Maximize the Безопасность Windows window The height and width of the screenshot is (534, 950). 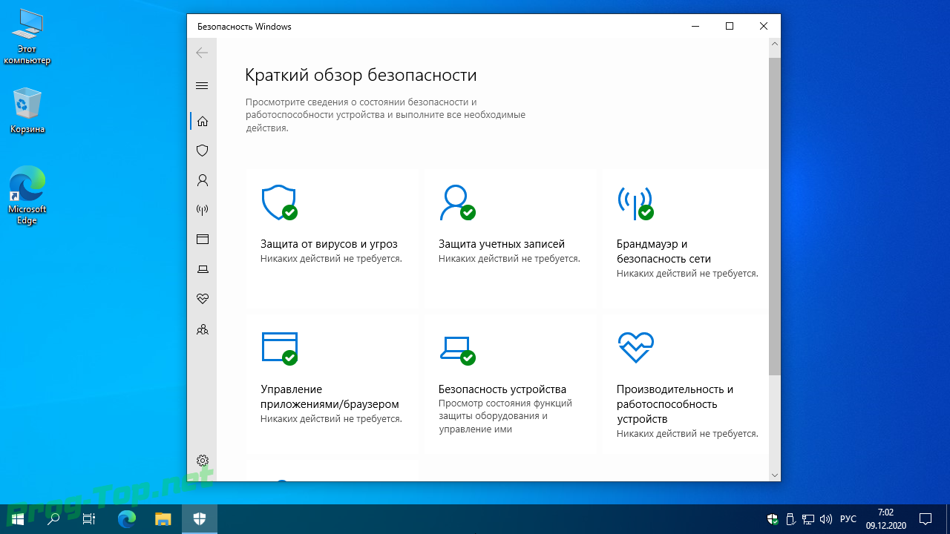[x=730, y=26]
